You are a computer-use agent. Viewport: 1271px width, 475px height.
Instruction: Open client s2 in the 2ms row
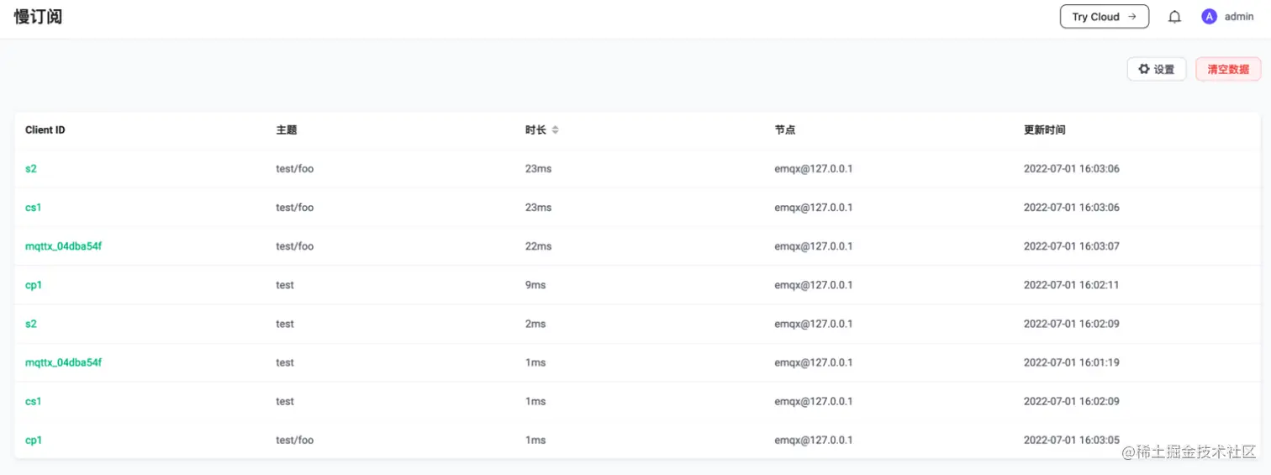pyautogui.click(x=31, y=324)
